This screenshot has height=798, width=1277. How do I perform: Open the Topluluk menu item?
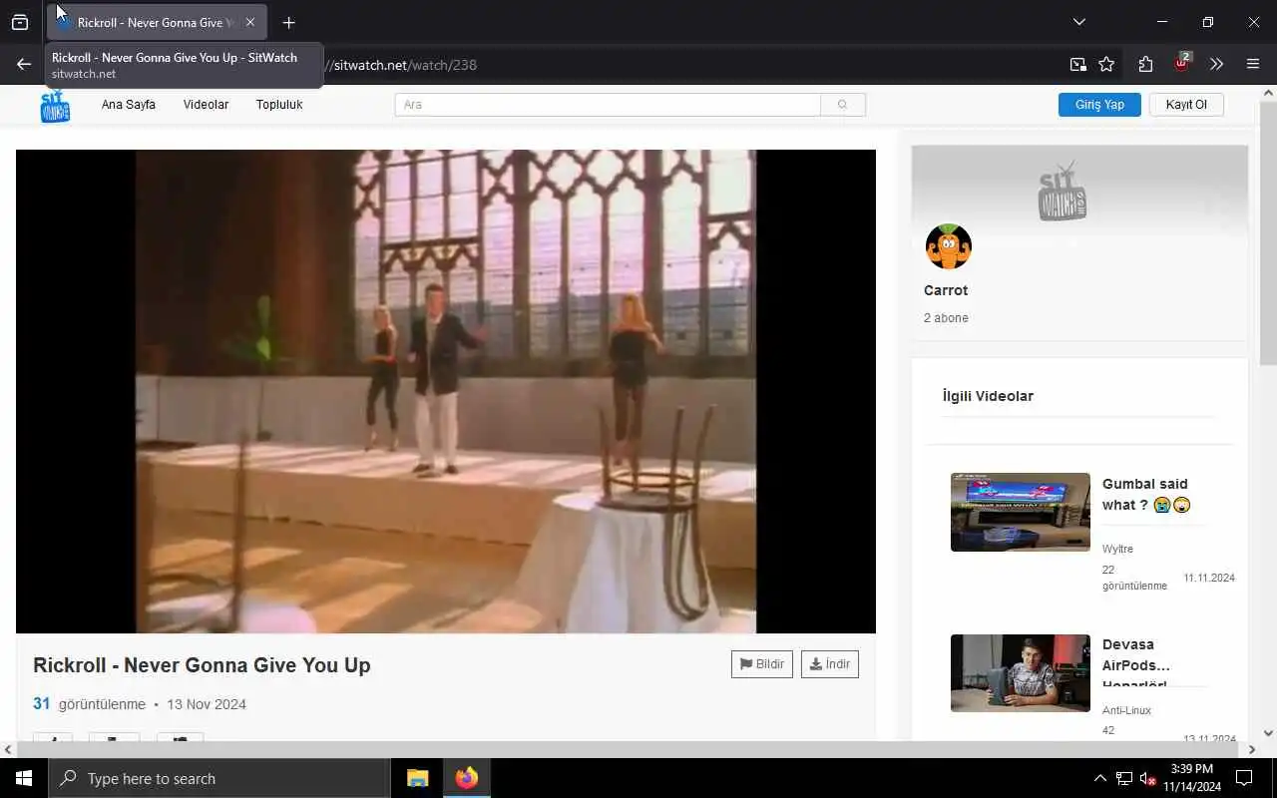coord(279,105)
